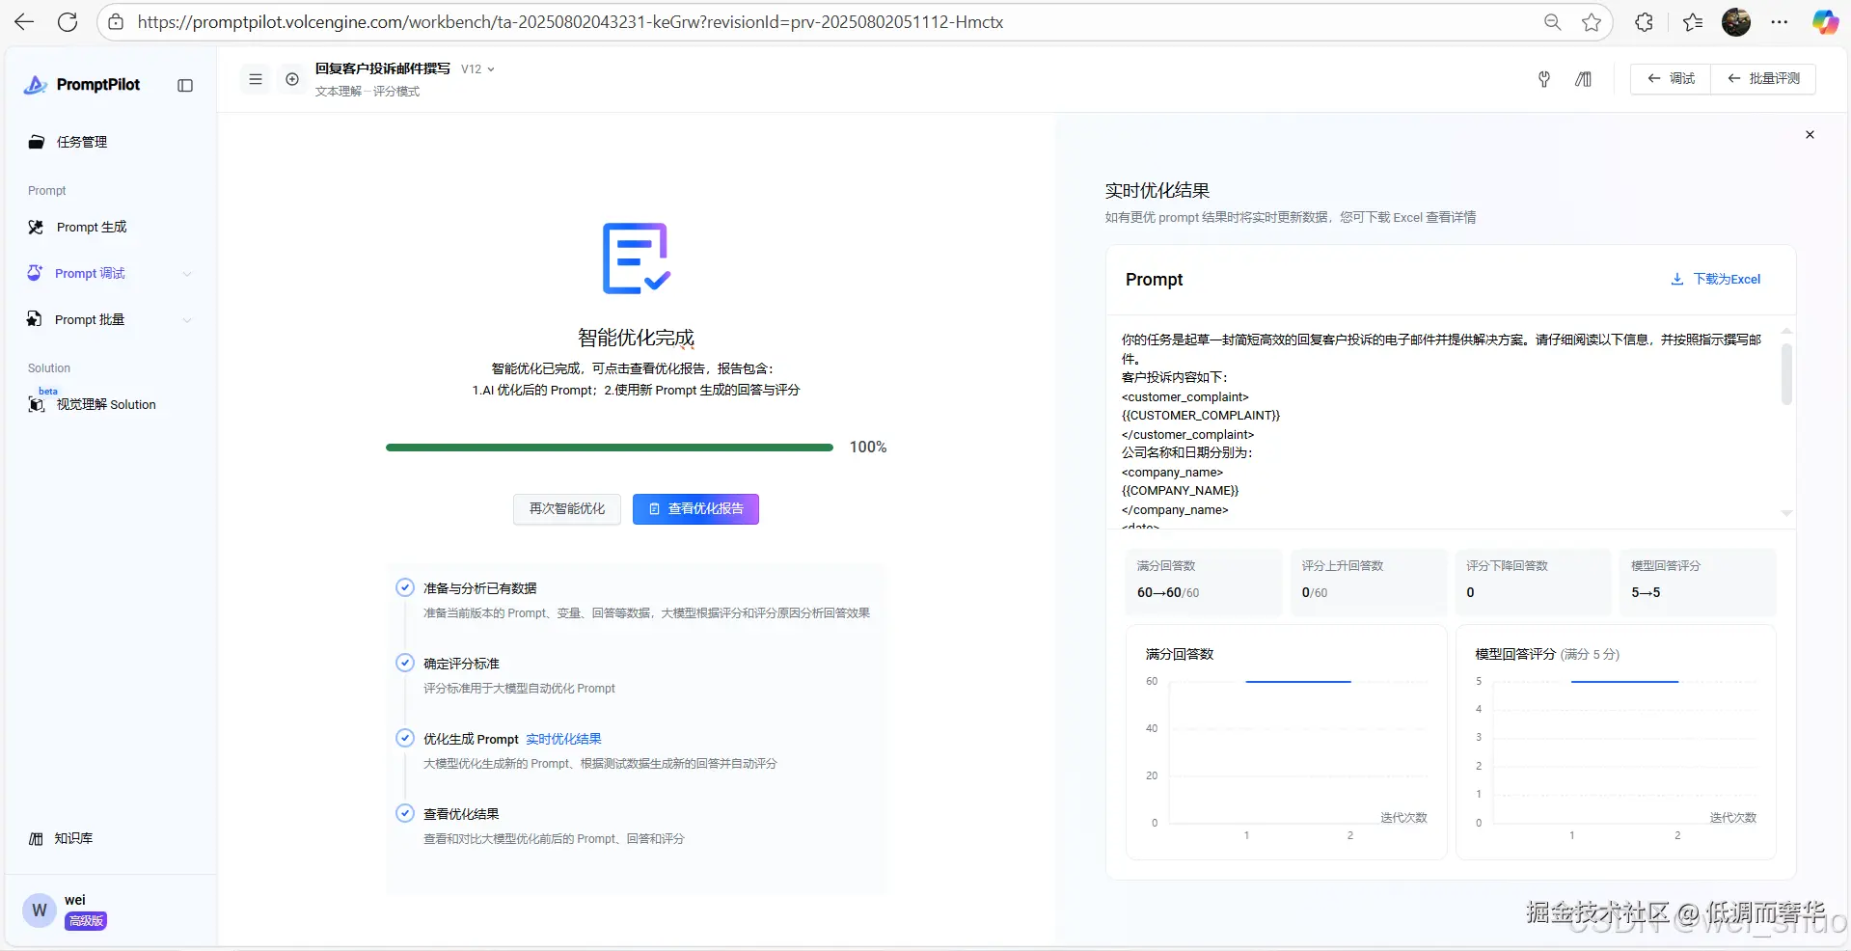The image size is (1851, 951).
Task: Click 查看优化报告 button
Action: point(694,508)
